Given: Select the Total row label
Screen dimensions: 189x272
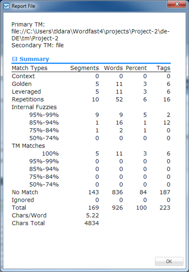Looking at the screenshot, I should [19, 208].
